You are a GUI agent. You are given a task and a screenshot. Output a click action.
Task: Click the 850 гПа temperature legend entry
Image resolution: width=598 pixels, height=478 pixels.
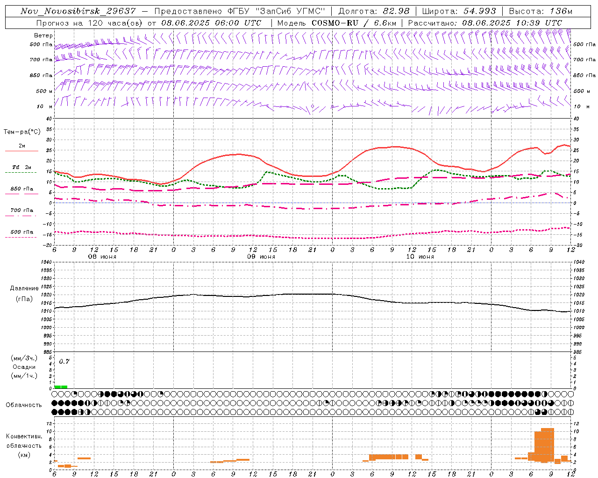22,189
